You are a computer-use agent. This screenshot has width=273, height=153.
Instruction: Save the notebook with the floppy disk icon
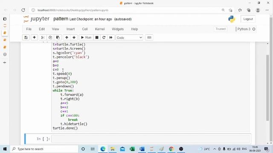26,37
